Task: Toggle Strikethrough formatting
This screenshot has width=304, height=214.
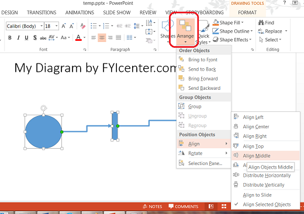Action: (43, 38)
